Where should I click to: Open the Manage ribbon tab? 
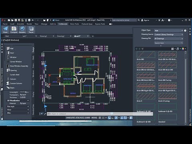click(x=44, y=24)
